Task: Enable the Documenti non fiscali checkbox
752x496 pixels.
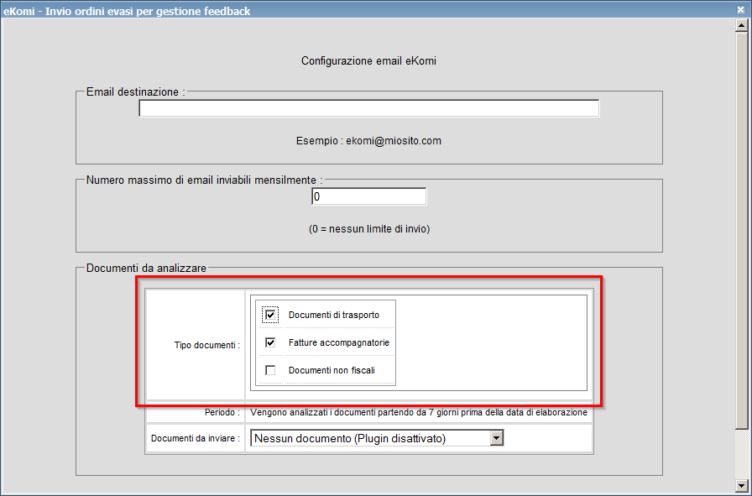Action: 270,370
